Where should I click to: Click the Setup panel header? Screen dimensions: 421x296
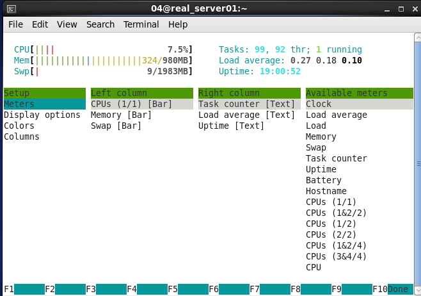pyautogui.click(x=45, y=93)
